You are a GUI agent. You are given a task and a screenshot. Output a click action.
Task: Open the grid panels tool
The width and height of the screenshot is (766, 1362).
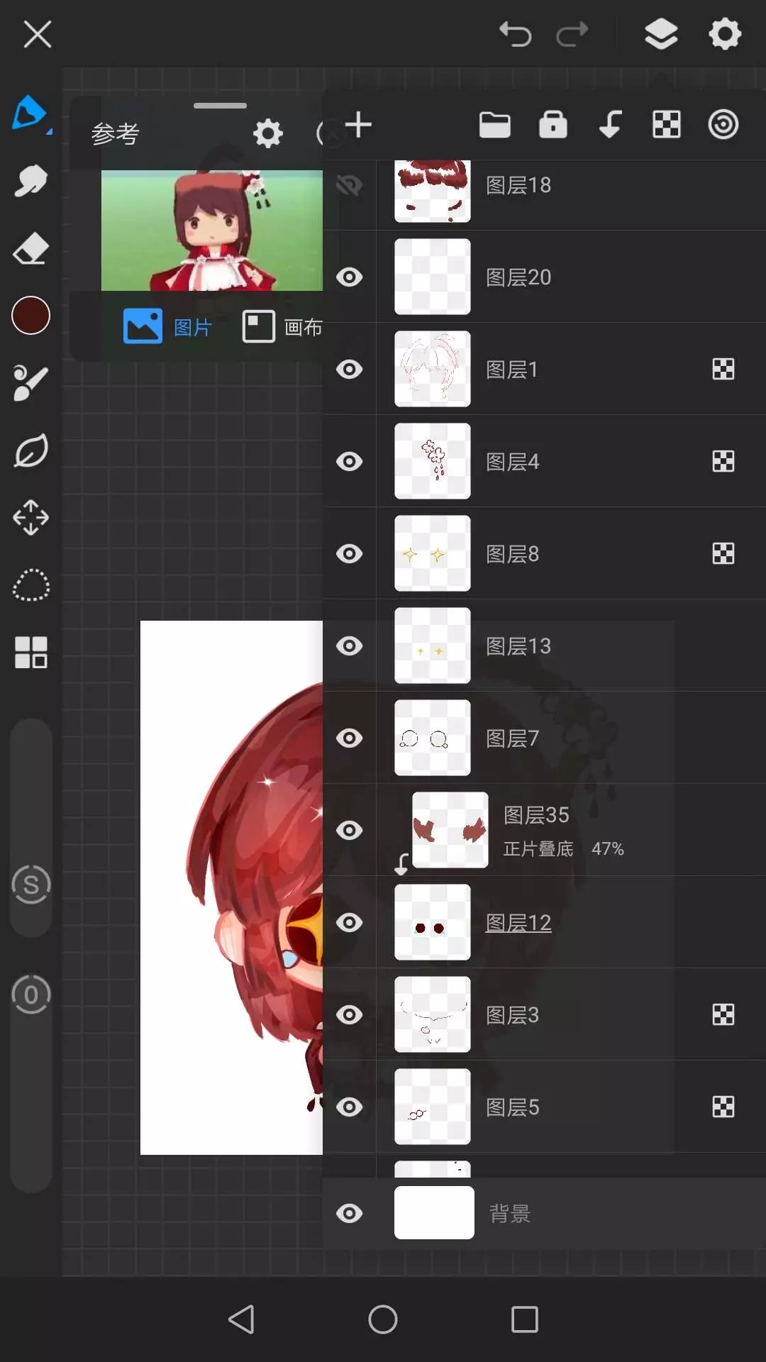pos(30,652)
